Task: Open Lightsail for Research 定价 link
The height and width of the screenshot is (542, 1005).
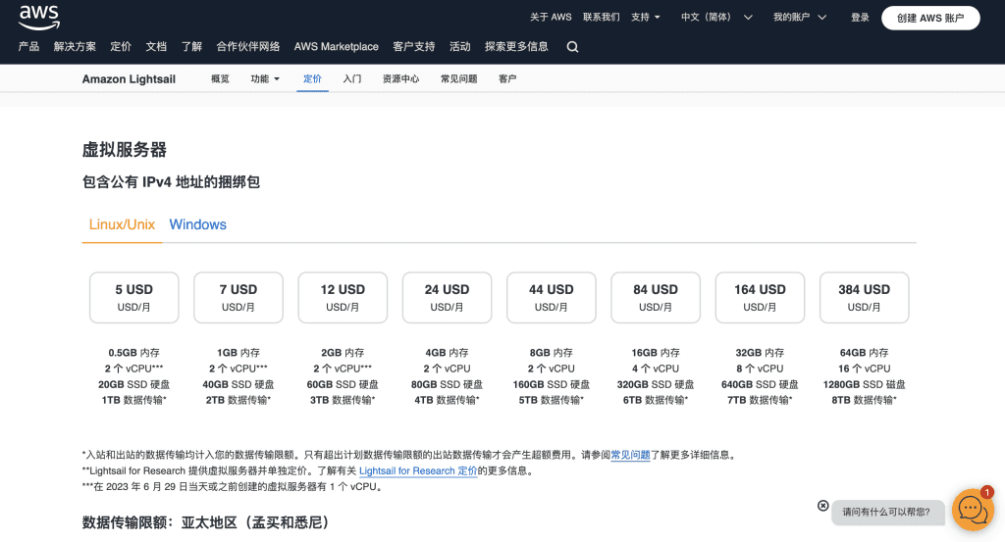Action: point(418,471)
